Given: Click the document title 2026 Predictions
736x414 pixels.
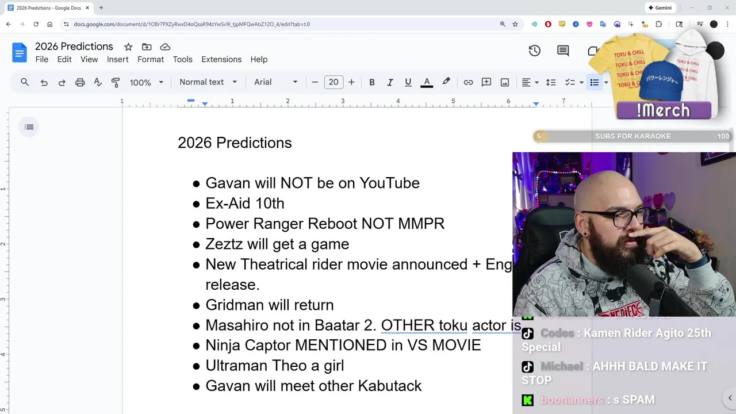Looking at the screenshot, I should tap(74, 47).
